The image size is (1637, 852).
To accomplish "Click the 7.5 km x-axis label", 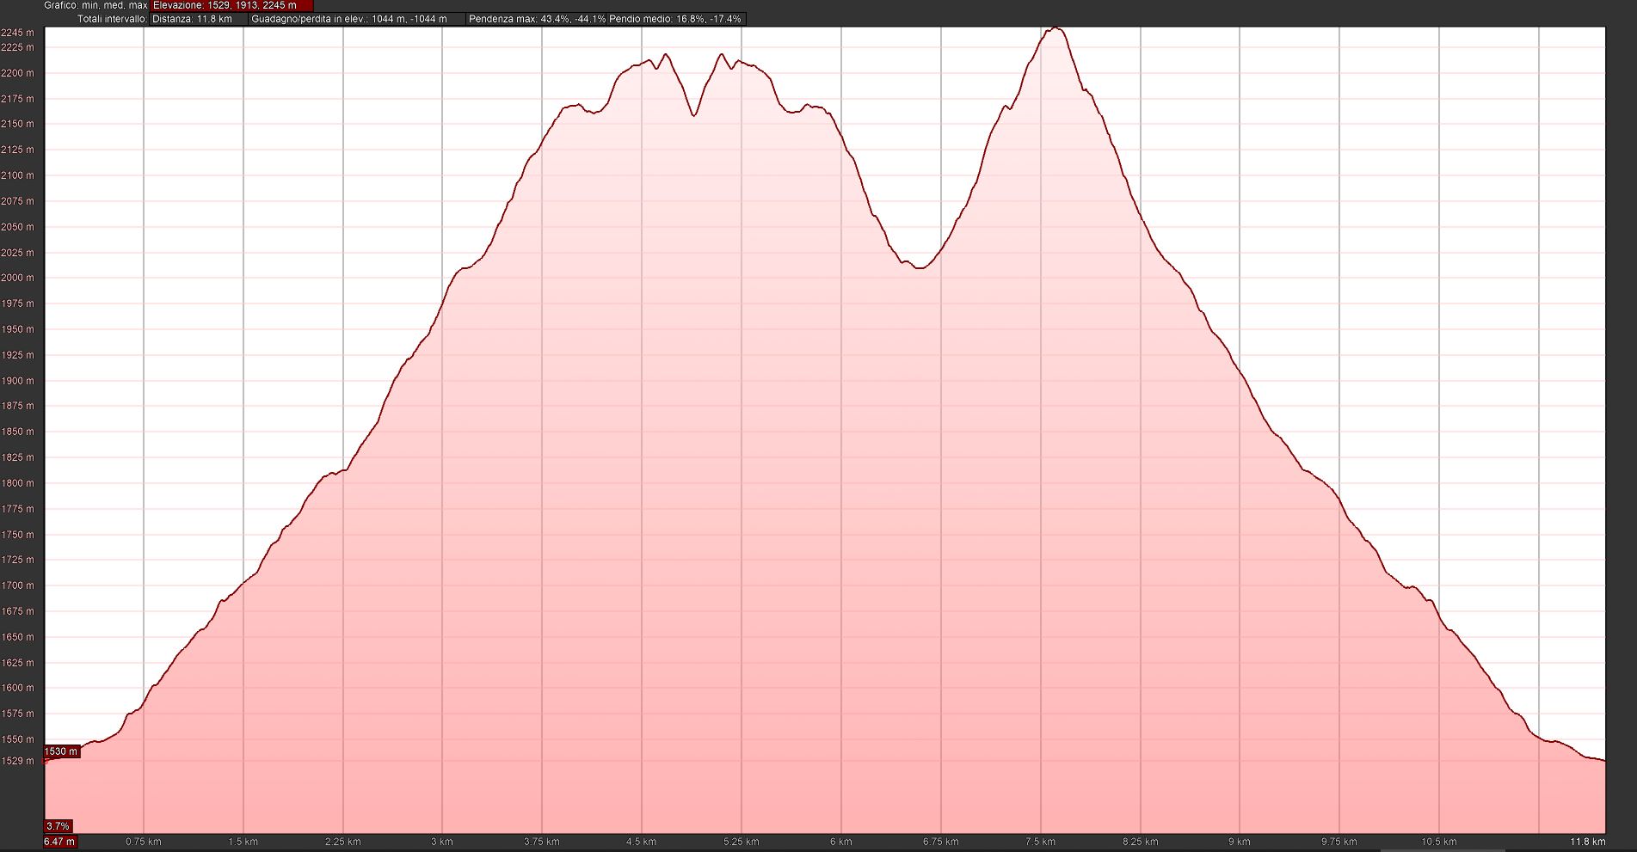I will pos(1041,842).
